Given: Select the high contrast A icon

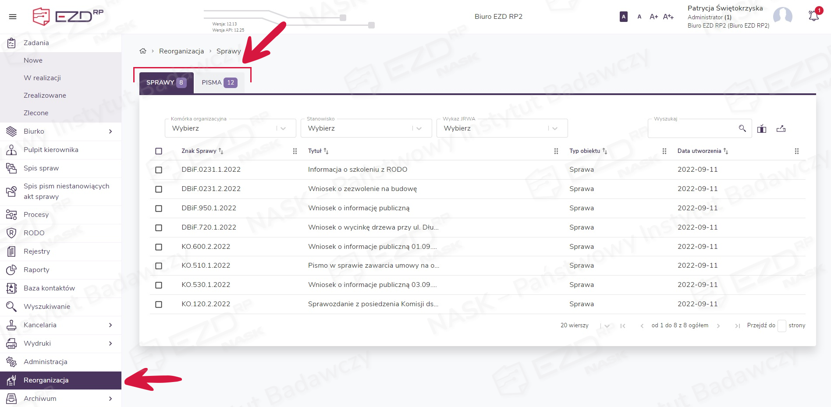Looking at the screenshot, I should click(623, 17).
